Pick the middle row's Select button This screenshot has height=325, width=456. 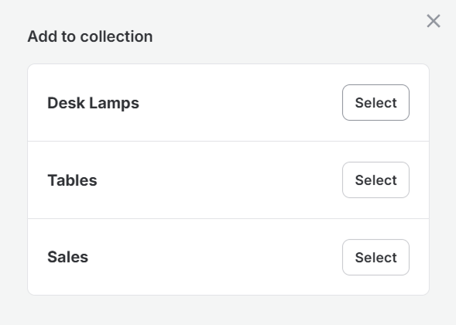click(375, 180)
